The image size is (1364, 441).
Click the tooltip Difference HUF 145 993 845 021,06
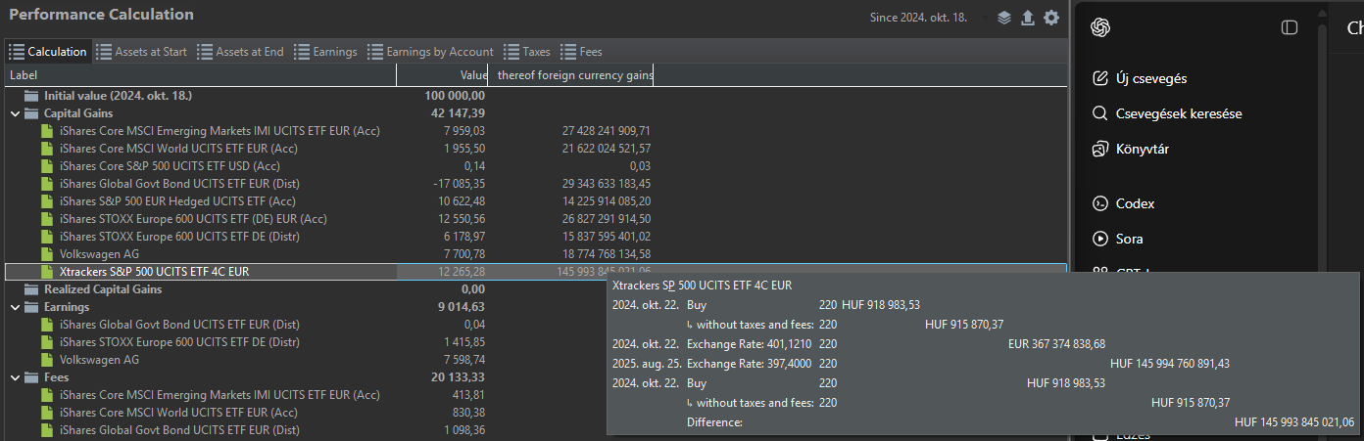point(1294,422)
